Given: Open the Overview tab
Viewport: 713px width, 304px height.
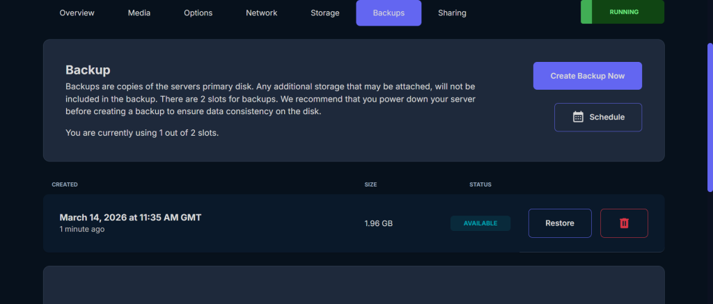Looking at the screenshot, I should pyautogui.click(x=77, y=13).
